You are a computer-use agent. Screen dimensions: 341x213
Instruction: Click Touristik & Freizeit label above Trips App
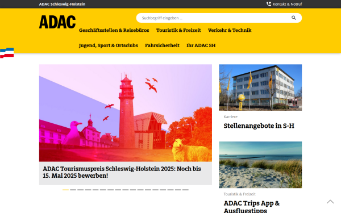239,194
